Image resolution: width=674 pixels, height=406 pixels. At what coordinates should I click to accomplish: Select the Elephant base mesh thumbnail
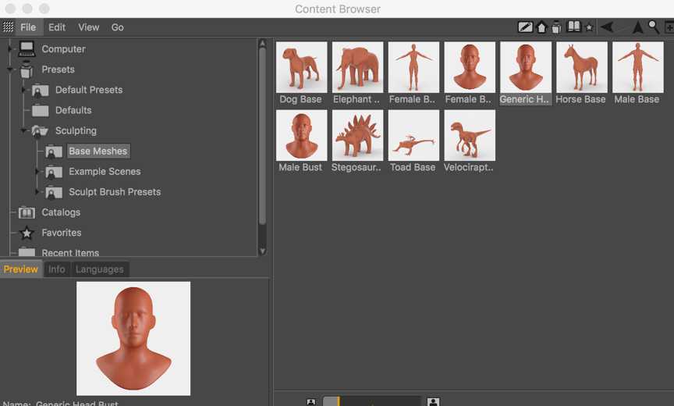[x=357, y=67]
